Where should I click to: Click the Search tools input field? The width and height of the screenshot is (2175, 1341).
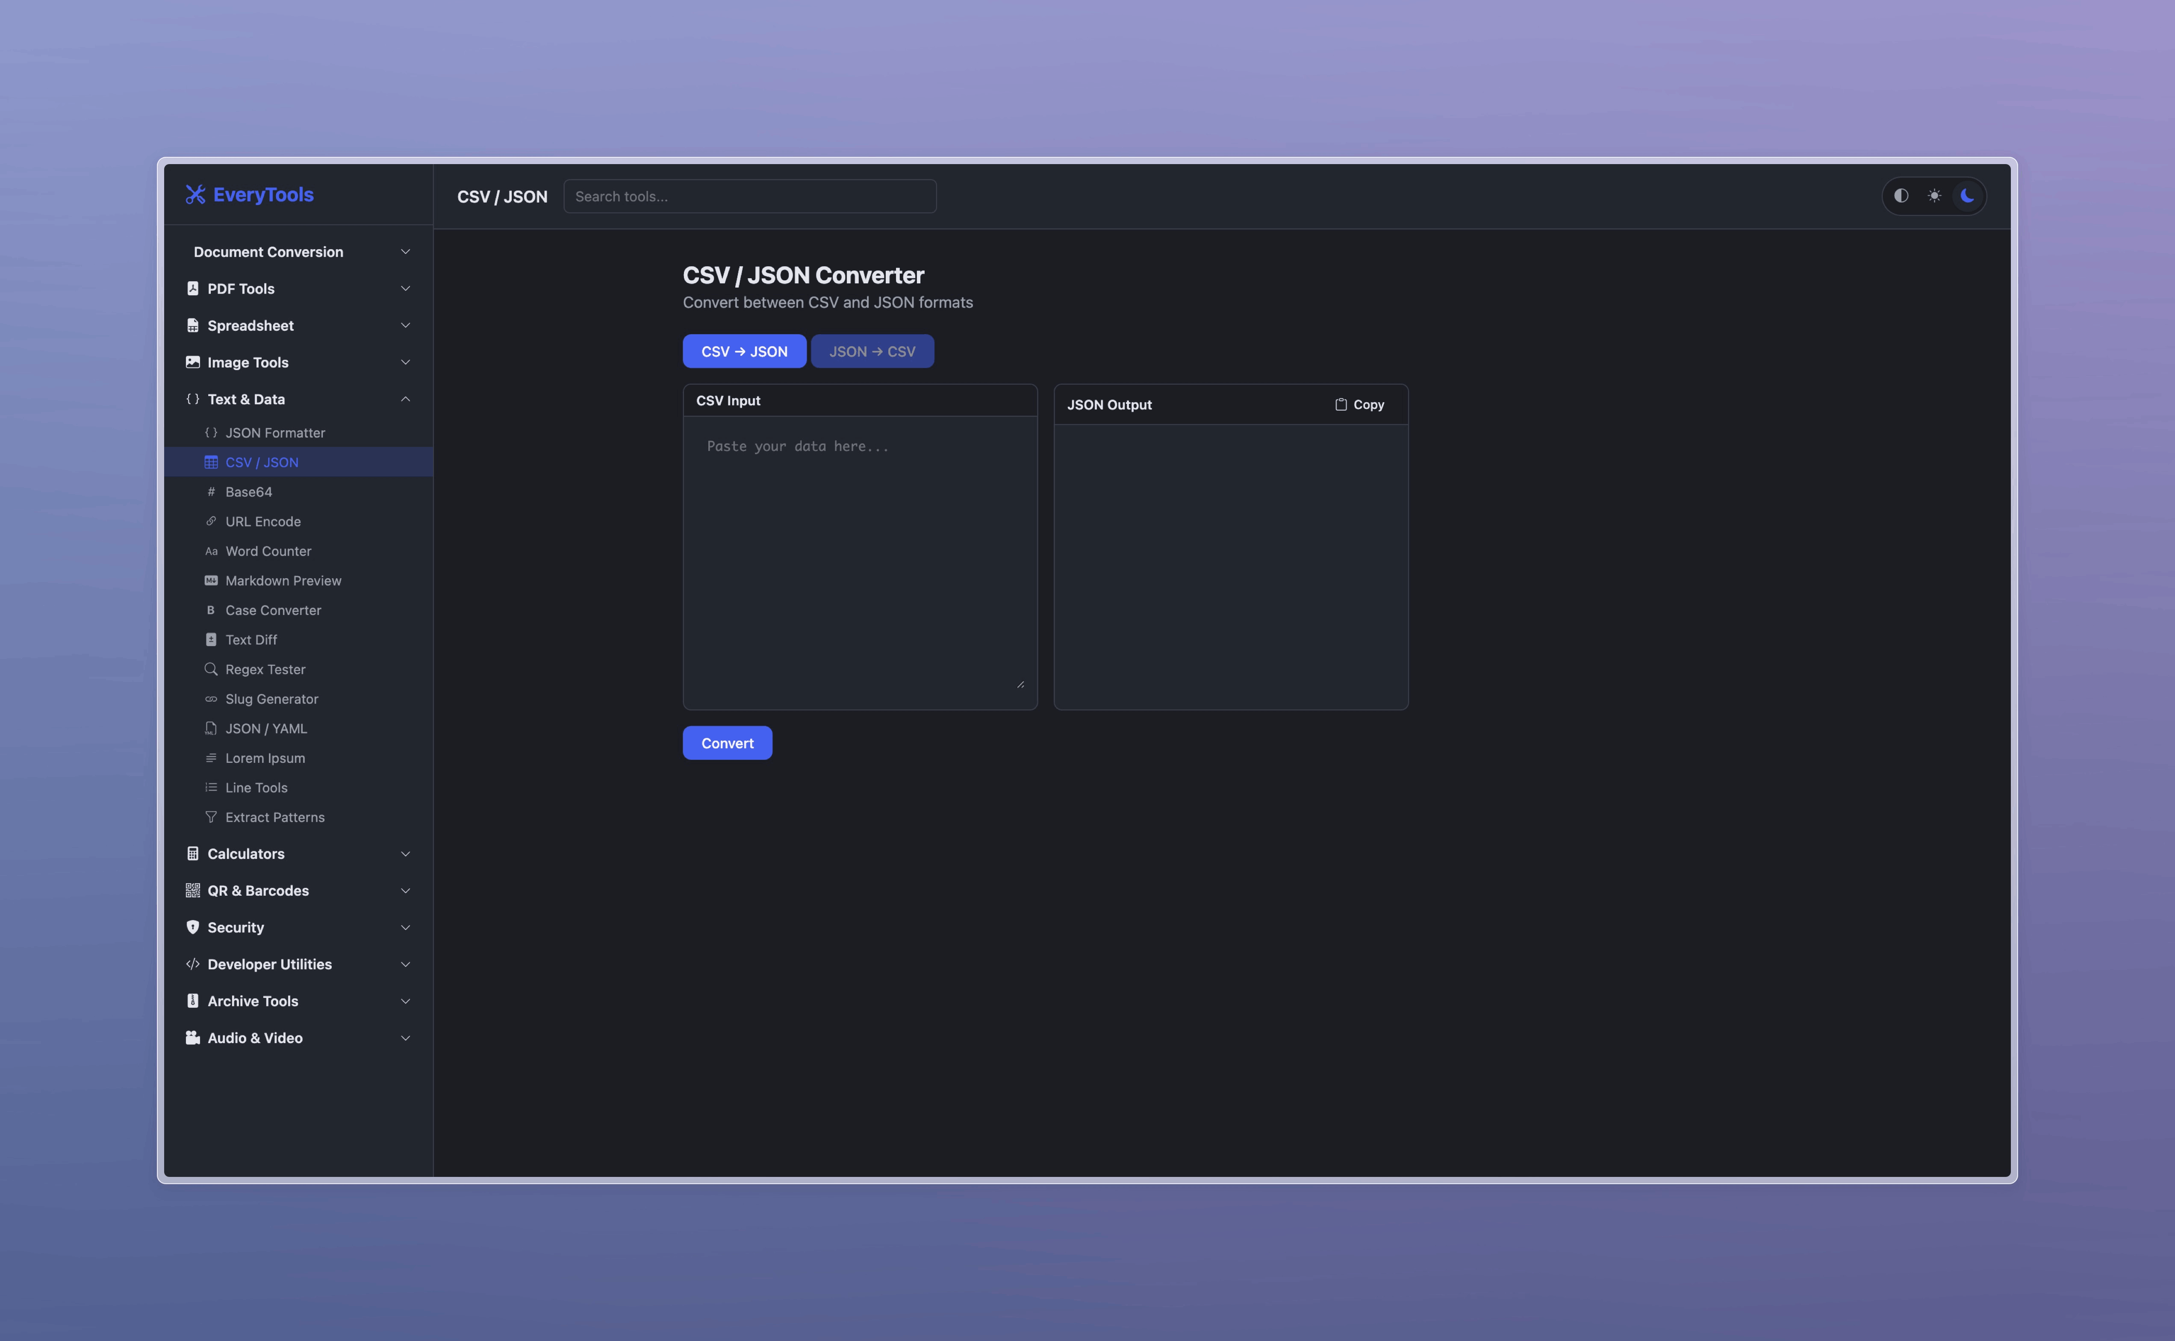[x=749, y=196]
